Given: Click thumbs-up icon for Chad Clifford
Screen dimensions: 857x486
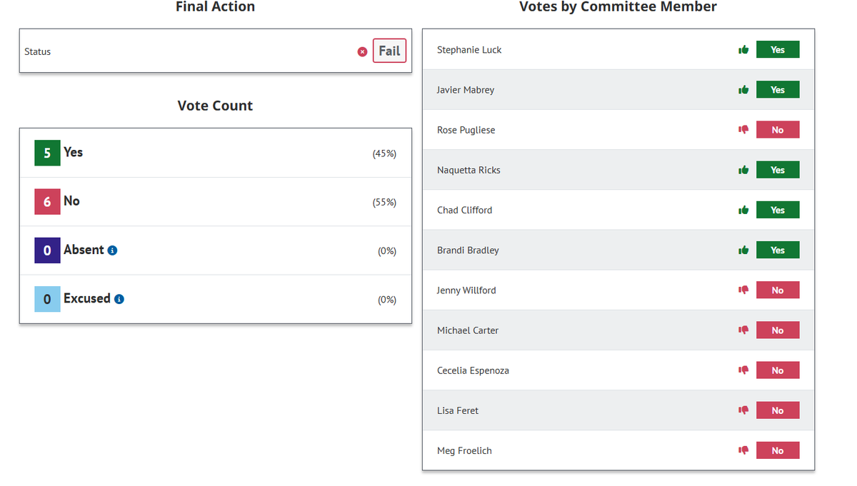Looking at the screenshot, I should click(x=743, y=210).
